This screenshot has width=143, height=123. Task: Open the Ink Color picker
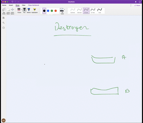(62, 11)
